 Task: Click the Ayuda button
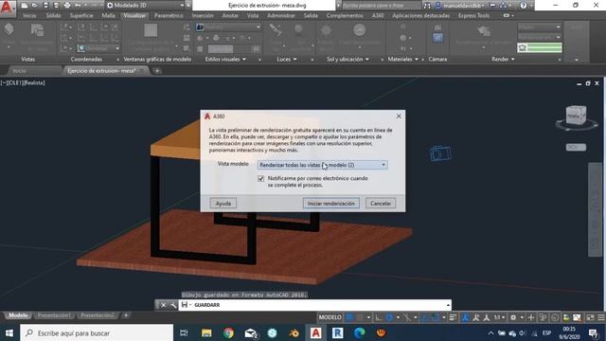pyautogui.click(x=223, y=204)
